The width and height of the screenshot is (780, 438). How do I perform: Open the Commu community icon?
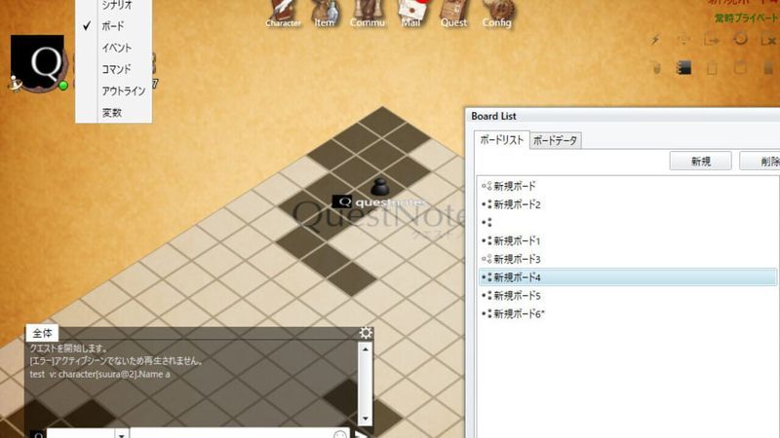(368, 14)
